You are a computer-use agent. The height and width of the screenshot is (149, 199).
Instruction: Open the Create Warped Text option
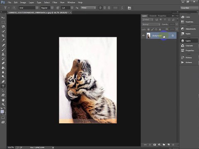click(x=122, y=8)
